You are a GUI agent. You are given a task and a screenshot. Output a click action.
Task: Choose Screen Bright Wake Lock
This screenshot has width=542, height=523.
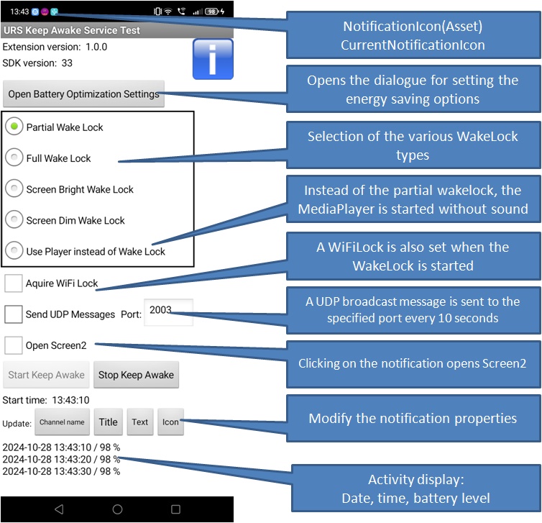14,189
